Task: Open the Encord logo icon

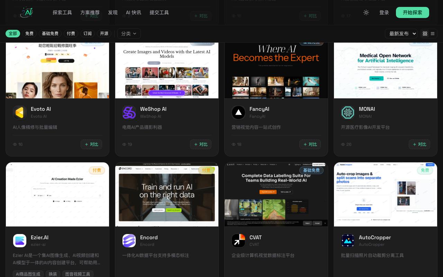Action: coord(129,241)
